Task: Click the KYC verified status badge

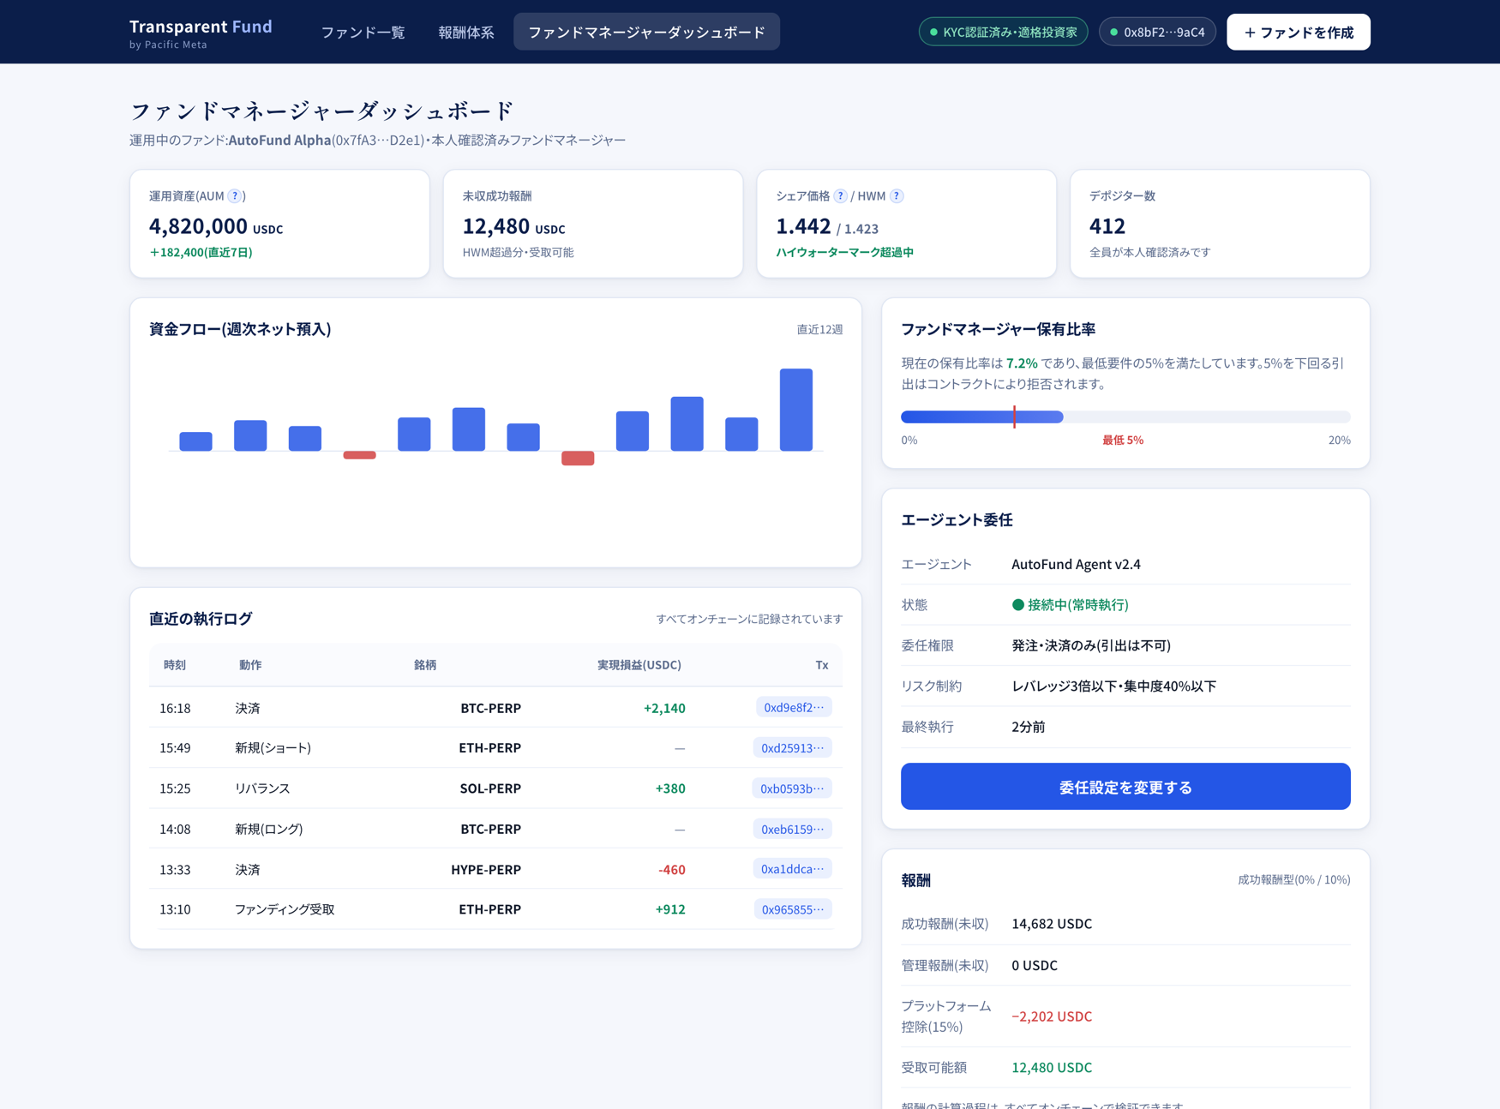Action: coord(1003,32)
